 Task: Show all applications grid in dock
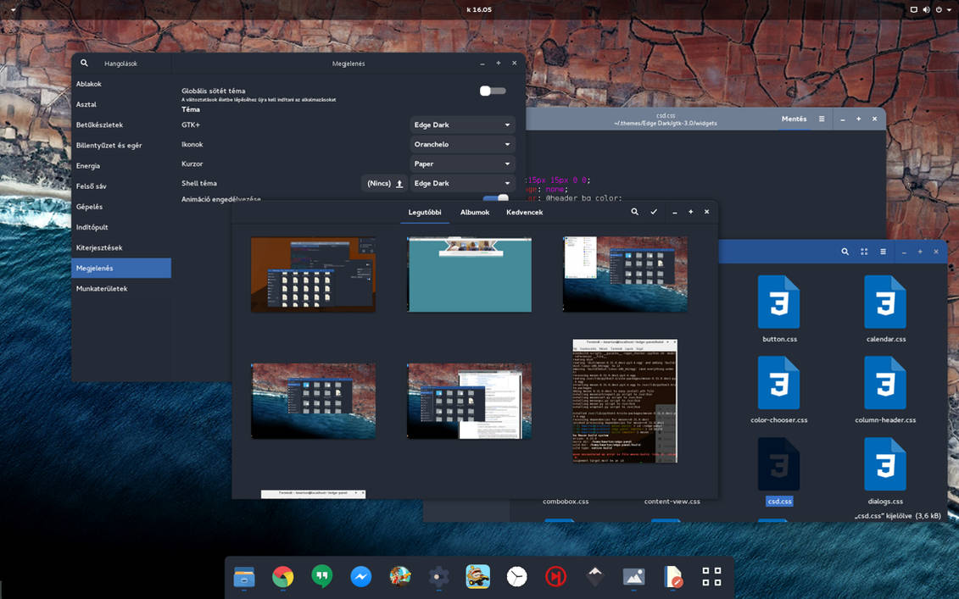pos(711,577)
